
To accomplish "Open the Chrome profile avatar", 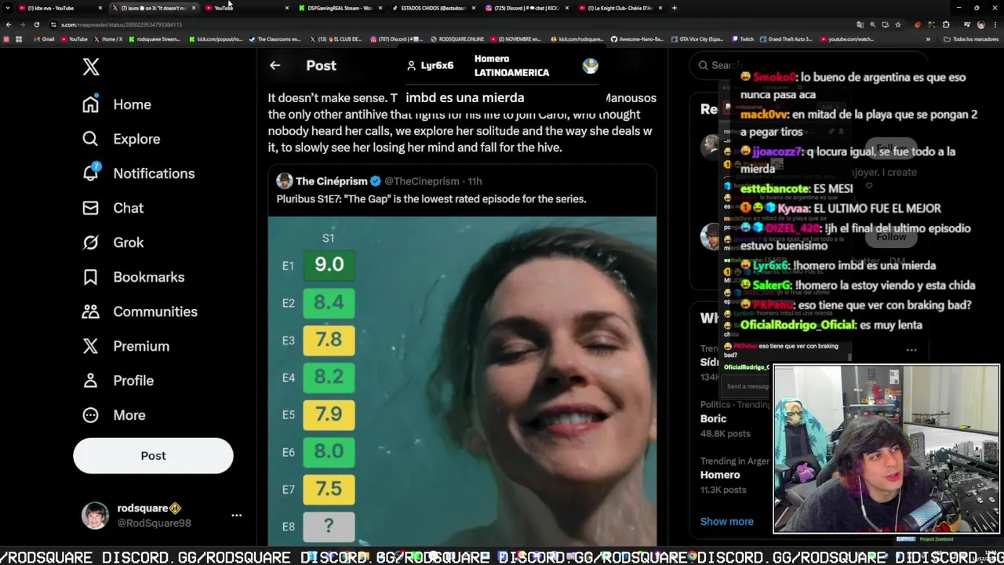I will [x=980, y=24].
